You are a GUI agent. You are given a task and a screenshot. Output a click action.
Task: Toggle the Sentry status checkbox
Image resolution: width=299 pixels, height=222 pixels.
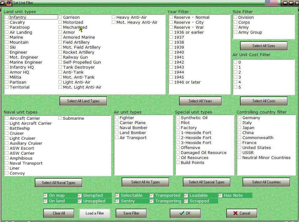click(x=117, y=201)
